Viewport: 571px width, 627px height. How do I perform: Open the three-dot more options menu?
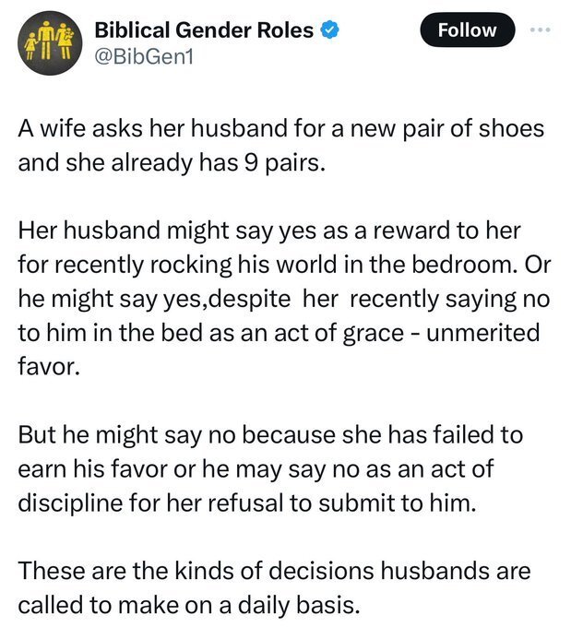point(538,29)
